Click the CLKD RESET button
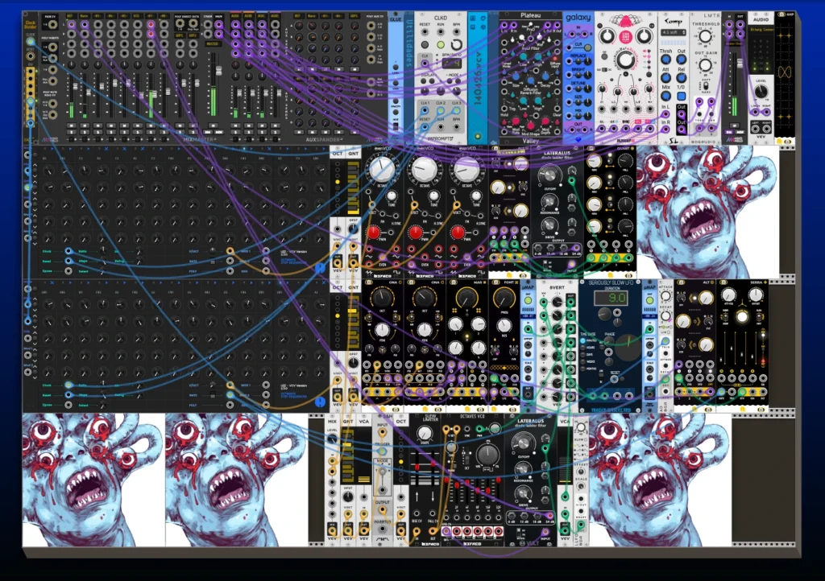Viewport: 825px width, 581px height. tap(425, 44)
